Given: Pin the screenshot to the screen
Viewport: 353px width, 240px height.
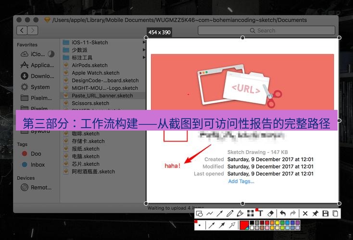Looking at the screenshot, I should pyautogui.click(x=315, y=213).
